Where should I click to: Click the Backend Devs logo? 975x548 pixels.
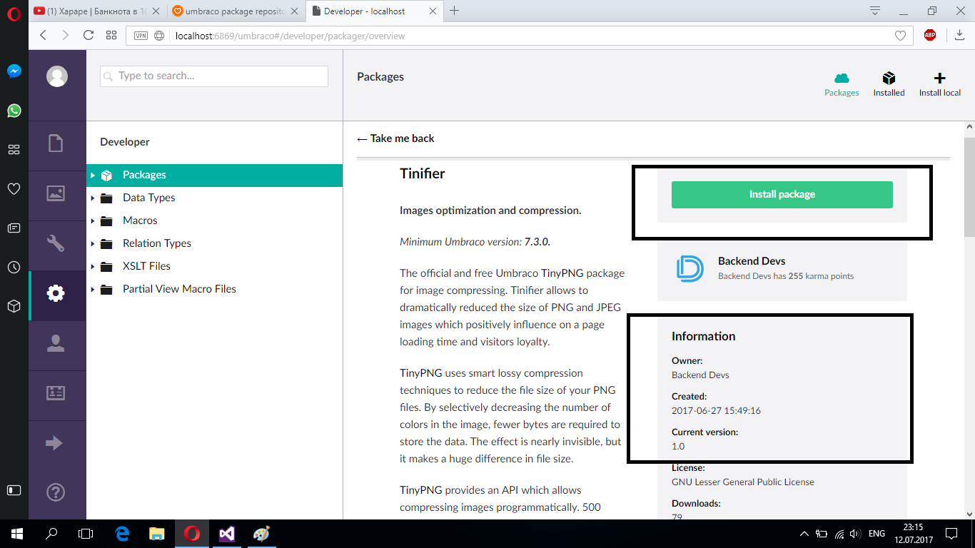click(x=689, y=268)
